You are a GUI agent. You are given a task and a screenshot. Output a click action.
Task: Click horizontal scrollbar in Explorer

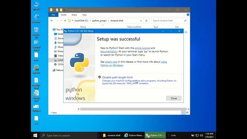133,109
